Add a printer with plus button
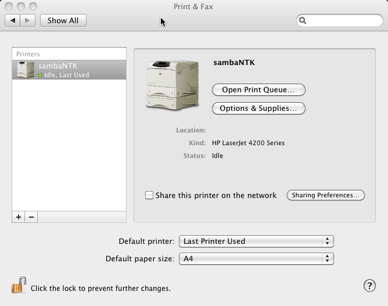388x306 pixels. click(x=19, y=217)
